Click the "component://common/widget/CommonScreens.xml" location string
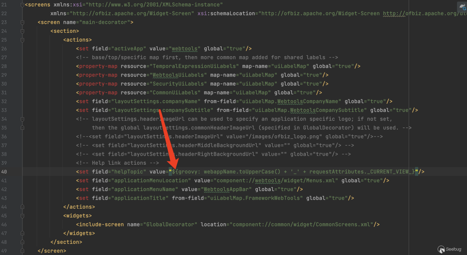The height and width of the screenshot is (255, 467). [301, 224]
